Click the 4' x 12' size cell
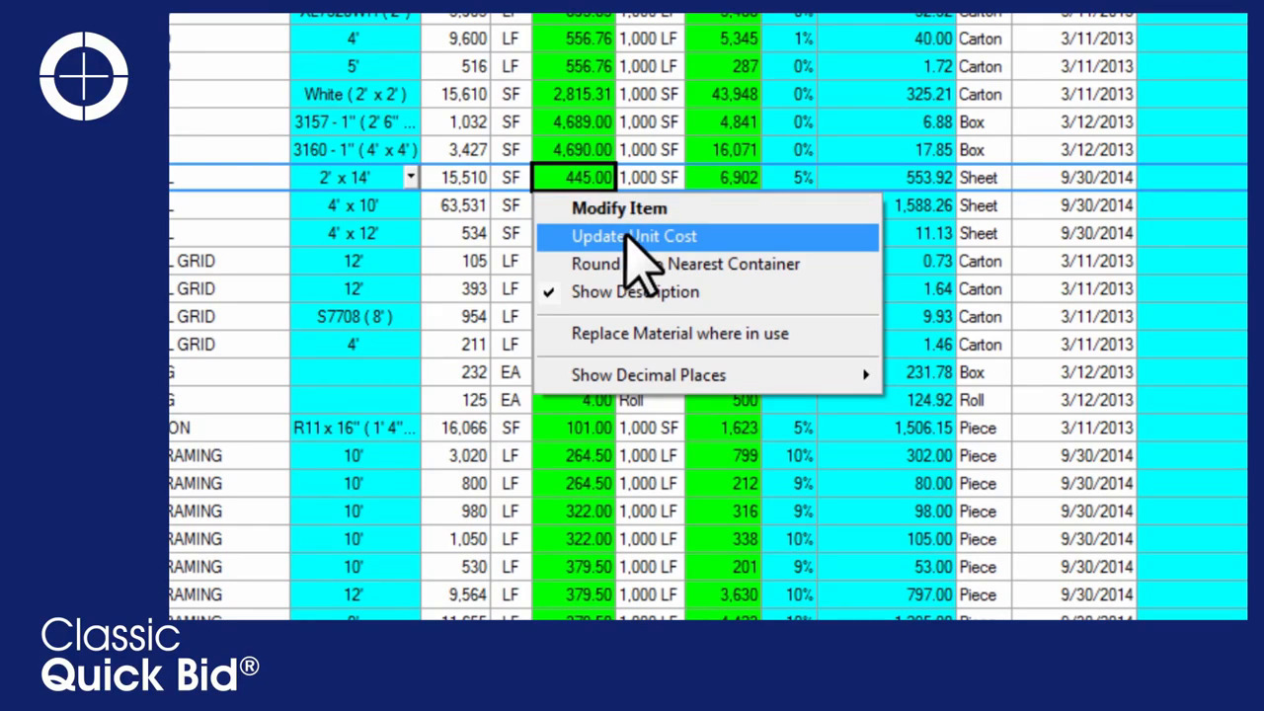The image size is (1264, 711). point(355,233)
